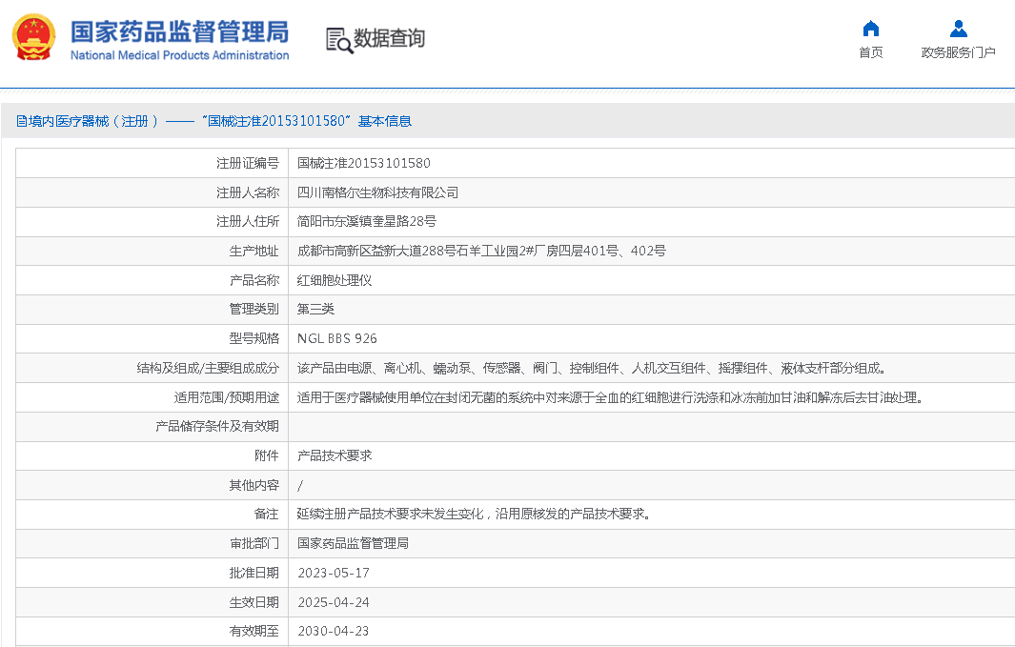This screenshot has width=1015, height=647.
Task: Click the approval date 2023-05-17
Action: coord(333,573)
